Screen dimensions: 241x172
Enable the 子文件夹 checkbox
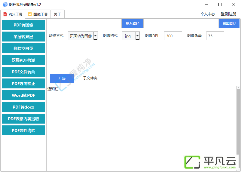79,78
